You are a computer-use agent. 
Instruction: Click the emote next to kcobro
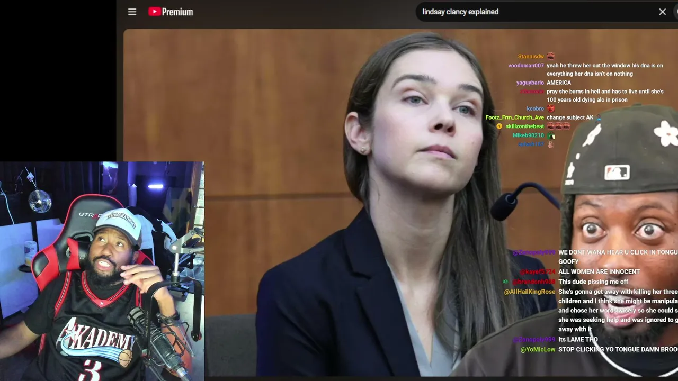tap(550, 108)
